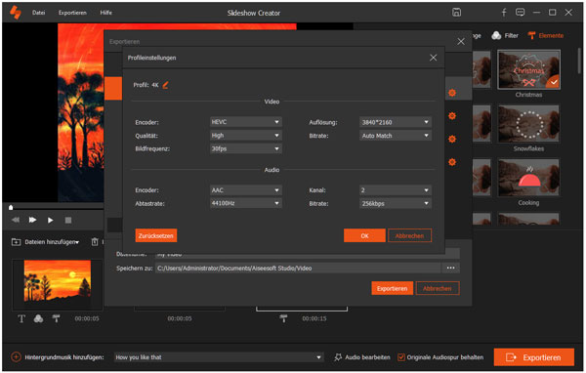
Task: Click Audio bearbeiten
Action: [362, 357]
